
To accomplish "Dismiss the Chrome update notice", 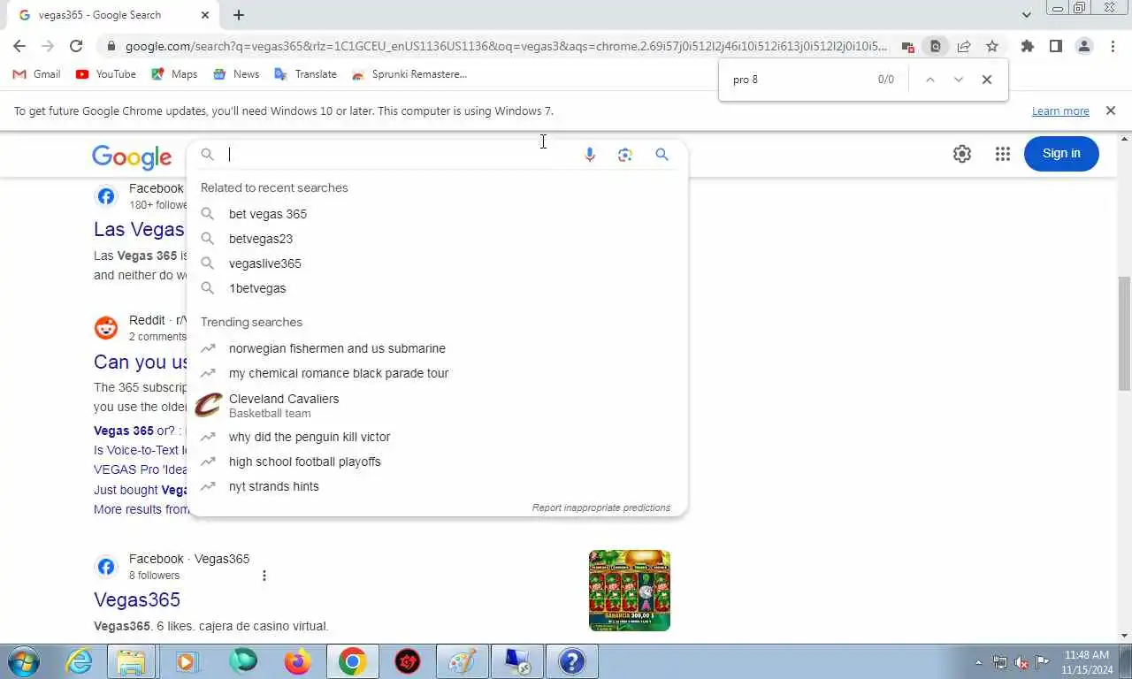I will coord(1111,111).
